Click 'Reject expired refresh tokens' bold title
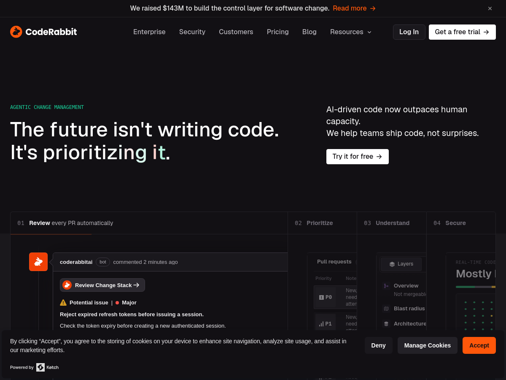The height and width of the screenshot is (380, 506). coord(132,314)
